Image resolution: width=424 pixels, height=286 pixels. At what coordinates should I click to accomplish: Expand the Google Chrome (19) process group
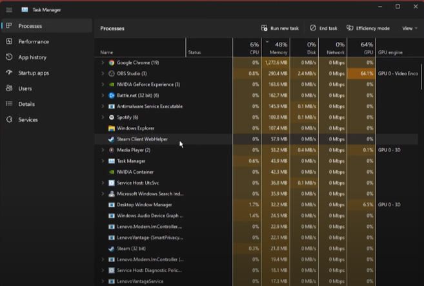[x=103, y=62]
